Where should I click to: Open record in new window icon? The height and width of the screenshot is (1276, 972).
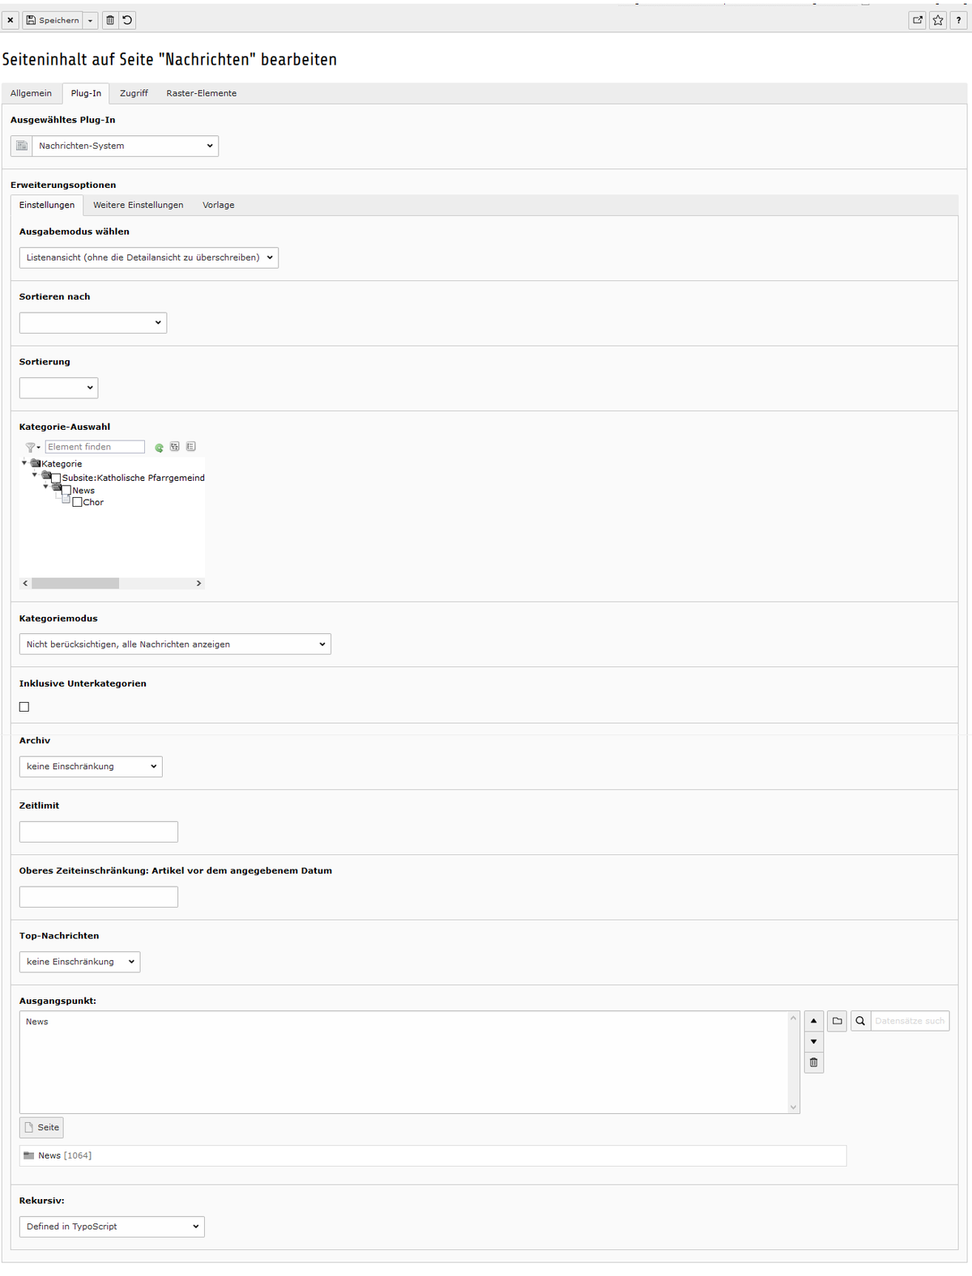(918, 20)
